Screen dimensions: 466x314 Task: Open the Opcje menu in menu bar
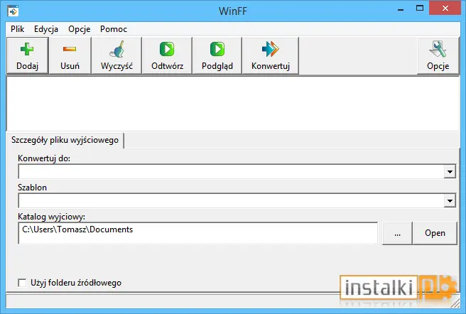(80, 29)
